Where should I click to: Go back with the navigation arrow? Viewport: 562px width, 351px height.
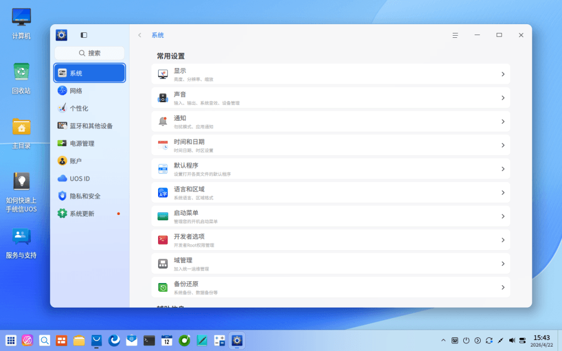140,35
